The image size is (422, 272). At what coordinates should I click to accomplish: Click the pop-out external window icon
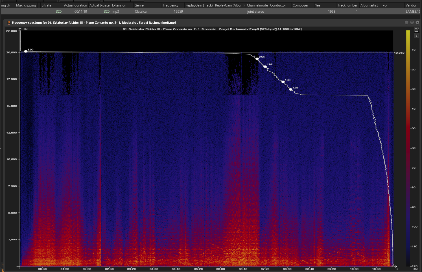417,30
